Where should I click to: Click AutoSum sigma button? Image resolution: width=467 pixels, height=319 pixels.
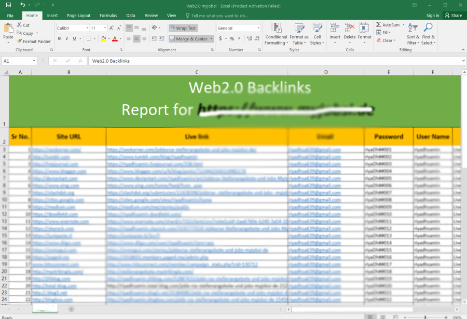click(x=388, y=25)
